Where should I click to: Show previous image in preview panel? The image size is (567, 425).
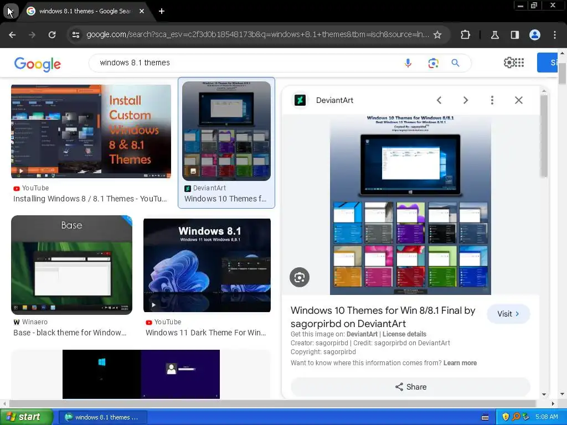click(439, 100)
